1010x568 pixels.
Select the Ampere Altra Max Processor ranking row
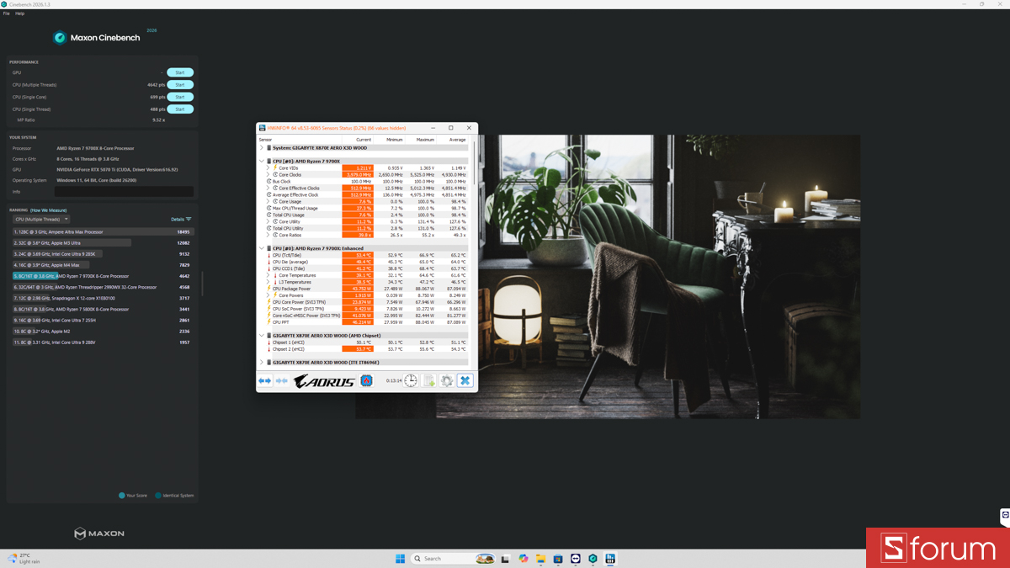(x=102, y=231)
